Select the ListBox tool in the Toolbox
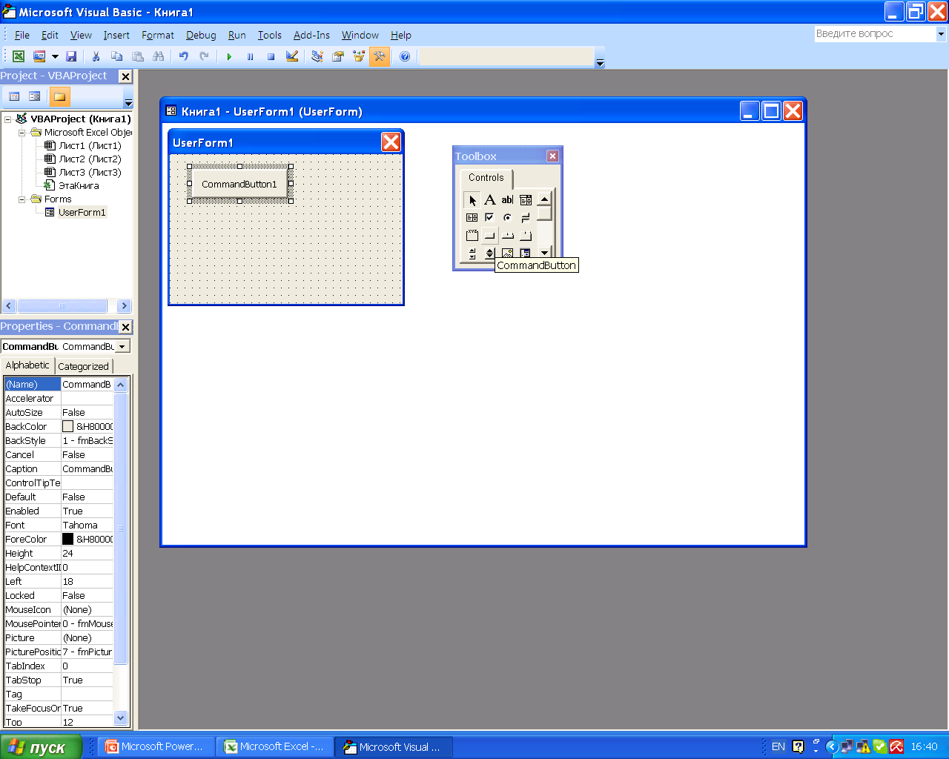This screenshot has width=949, height=759. [472, 218]
